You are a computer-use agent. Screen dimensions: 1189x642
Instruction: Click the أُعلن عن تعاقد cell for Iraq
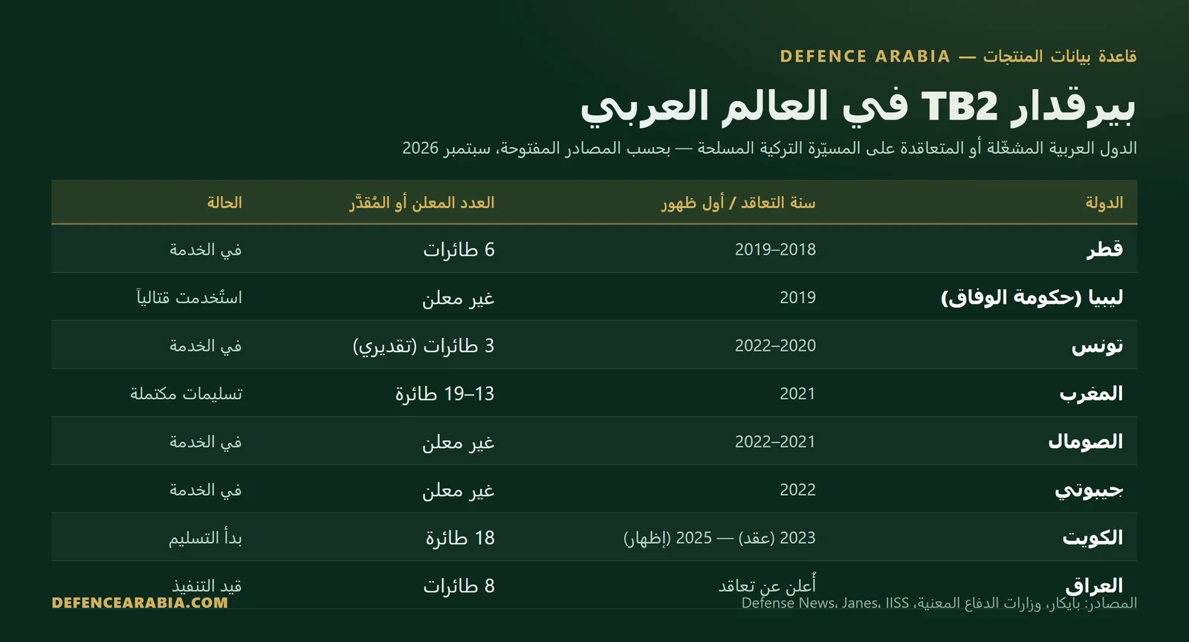[767, 586]
